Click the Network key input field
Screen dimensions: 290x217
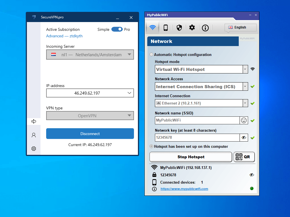(197, 138)
